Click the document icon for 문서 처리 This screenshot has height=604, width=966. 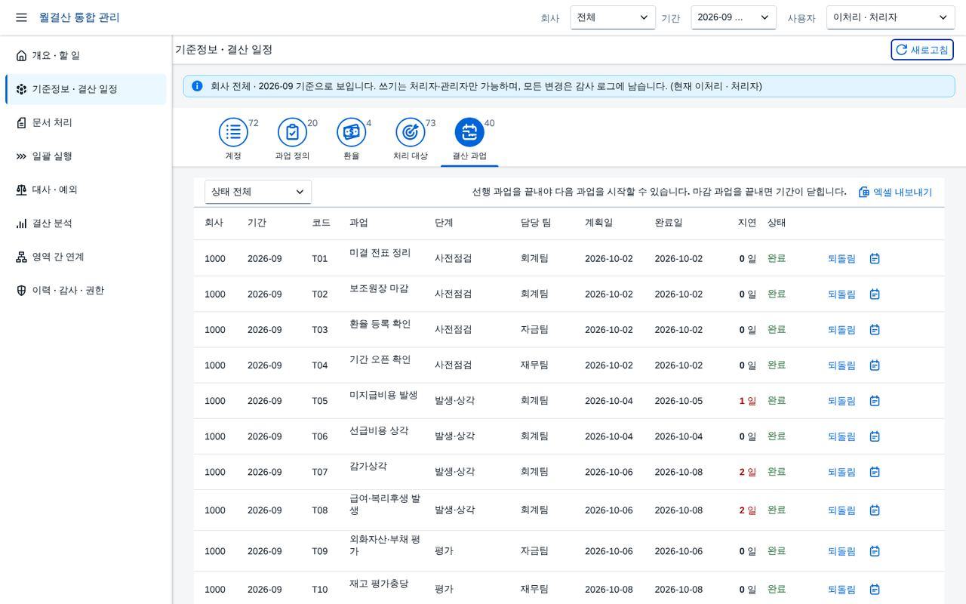pos(21,123)
